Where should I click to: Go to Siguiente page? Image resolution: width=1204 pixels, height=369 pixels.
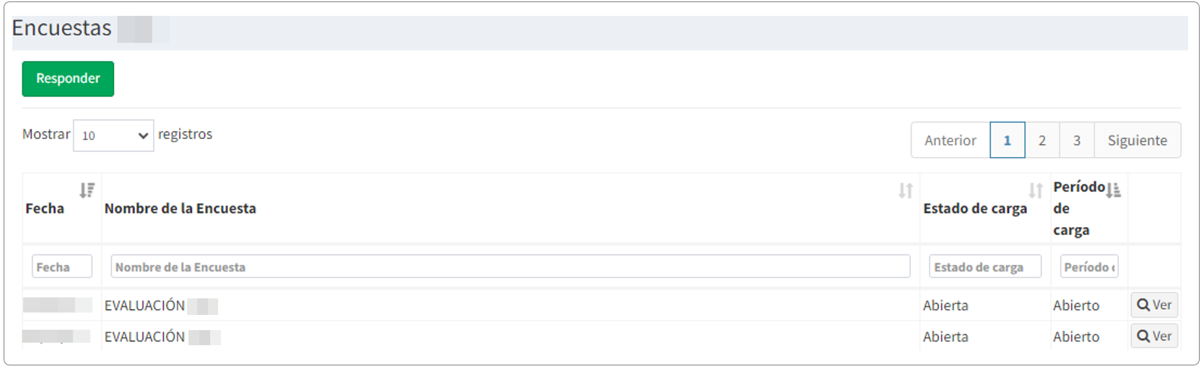pos(1137,141)
